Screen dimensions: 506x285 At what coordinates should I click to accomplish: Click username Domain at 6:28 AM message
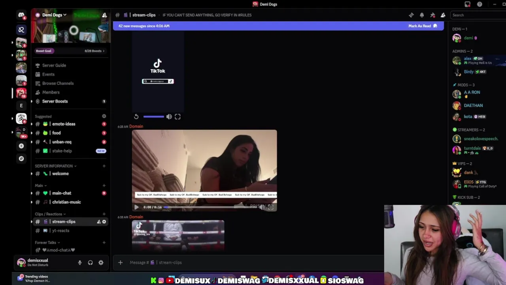click(136, 126)
